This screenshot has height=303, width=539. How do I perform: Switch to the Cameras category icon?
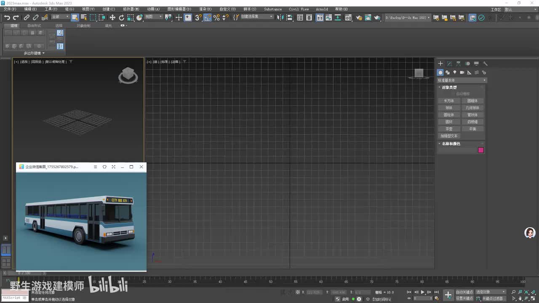tap(462, 72)
